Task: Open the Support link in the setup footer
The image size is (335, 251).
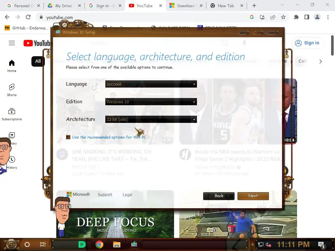Action: 105,195
